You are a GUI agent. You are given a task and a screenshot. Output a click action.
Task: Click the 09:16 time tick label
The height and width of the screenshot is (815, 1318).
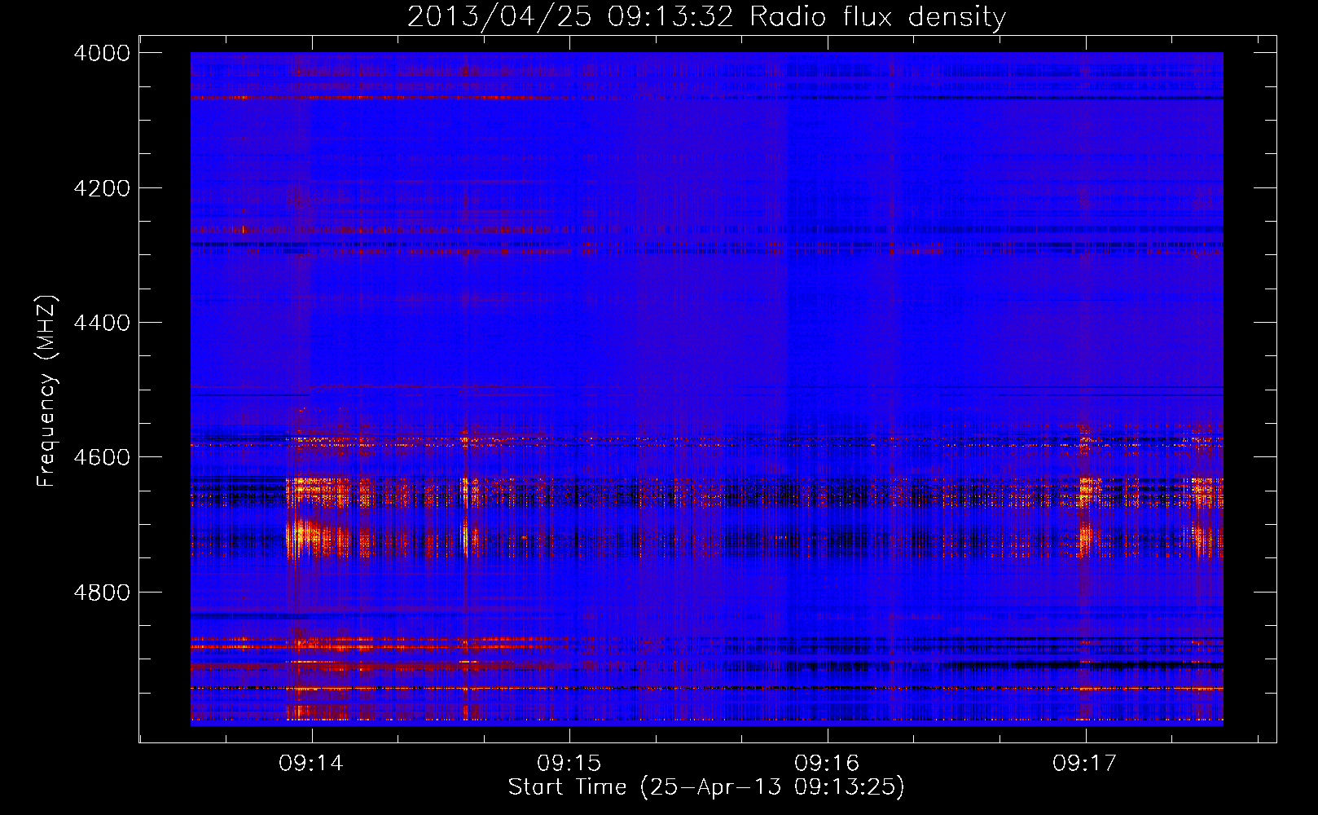pos(827,764)
